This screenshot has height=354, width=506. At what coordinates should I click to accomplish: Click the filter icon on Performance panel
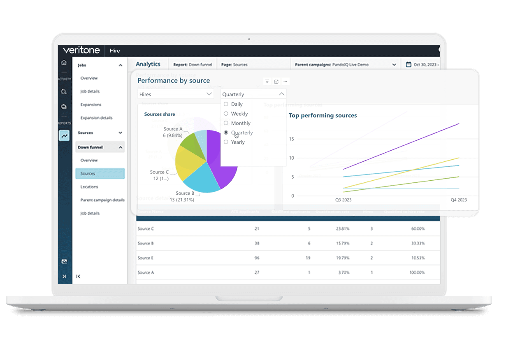267,82
